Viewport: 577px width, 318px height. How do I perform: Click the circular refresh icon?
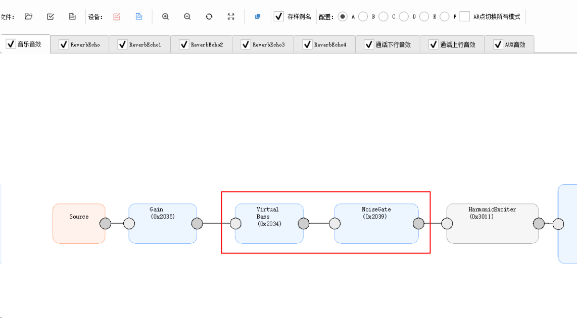click(x=209, y=17)
